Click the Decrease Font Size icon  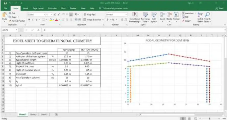pos(59,14)
